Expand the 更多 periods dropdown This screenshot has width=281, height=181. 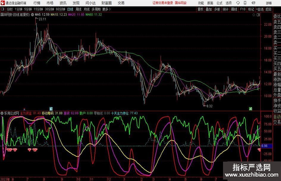[x=106, y=9]
